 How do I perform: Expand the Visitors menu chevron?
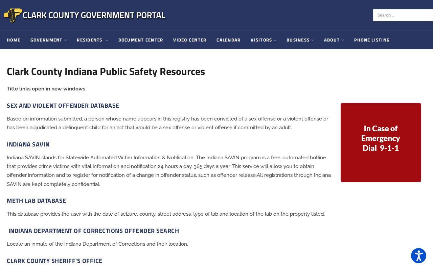point(275,40)
